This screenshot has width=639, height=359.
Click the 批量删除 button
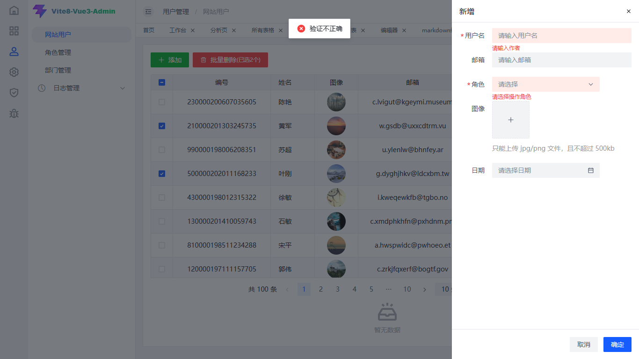230,60
